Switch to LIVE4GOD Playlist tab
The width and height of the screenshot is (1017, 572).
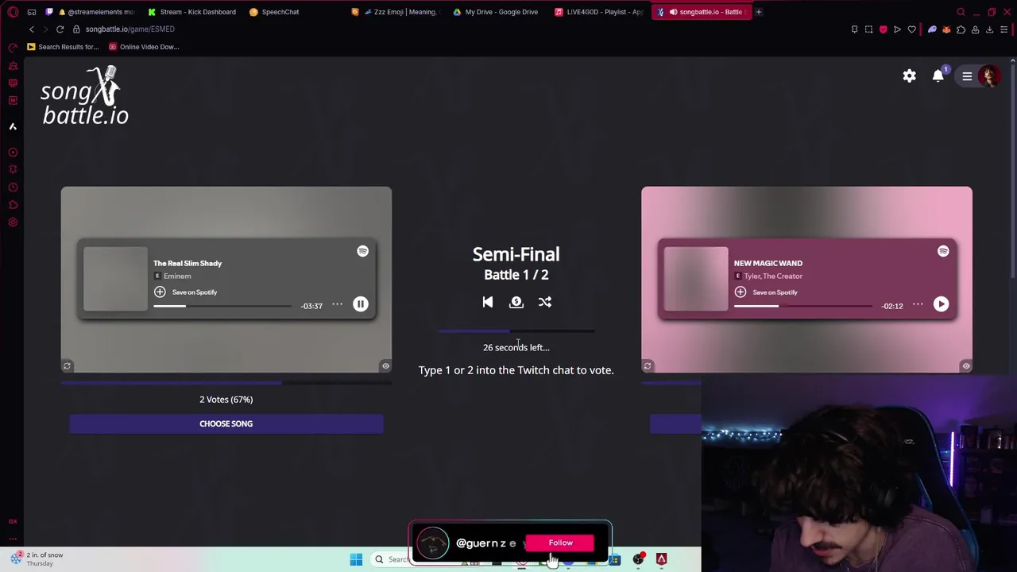point(599,12)
